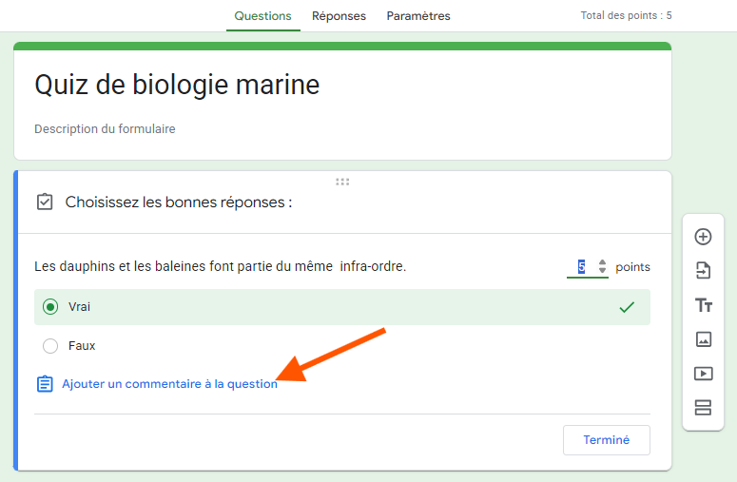Select the Vrai radio button

(x=50, y=307)
